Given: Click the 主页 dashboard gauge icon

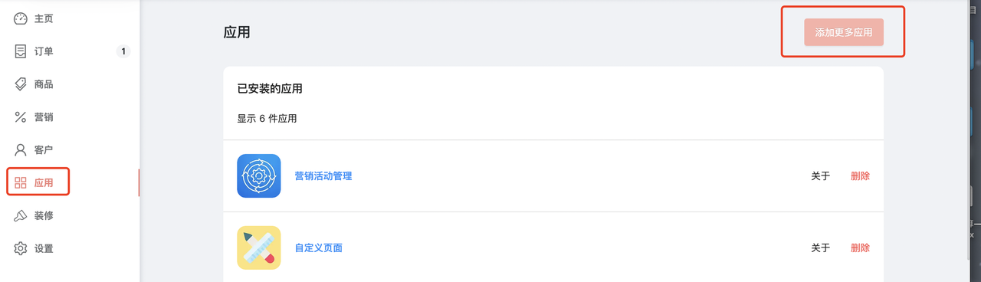Looking at the screenshot, I should pyautogui.click(x=21, y=18).
